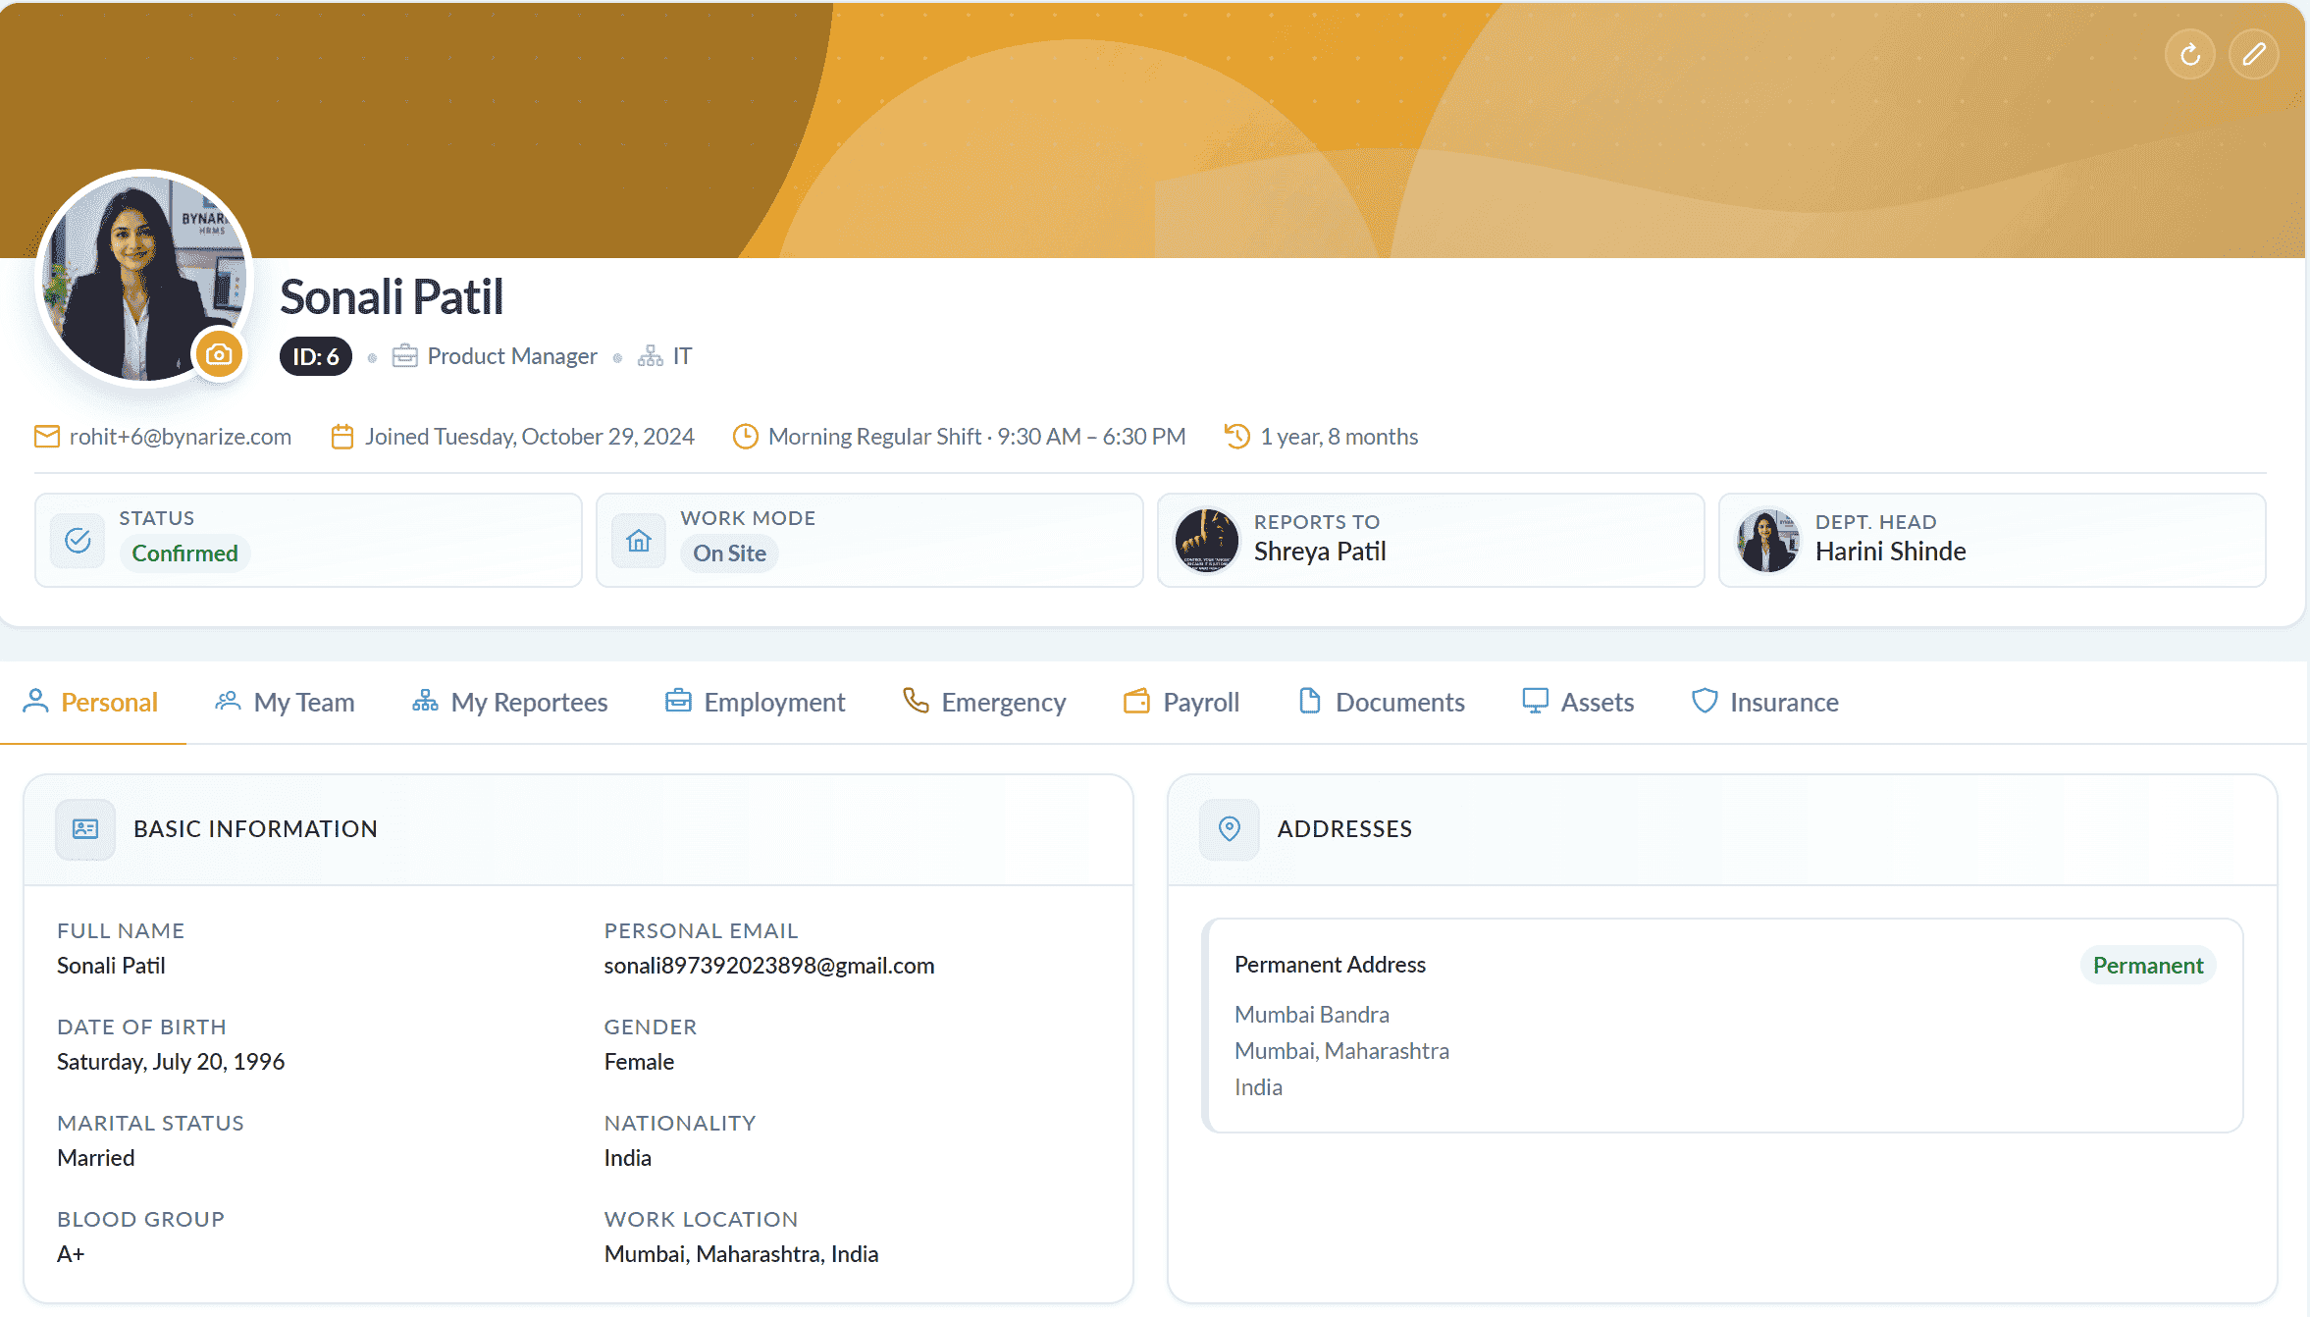Click the briefcase icon beside Product Manager
Screen dimensions: 2310x1317
coord(405,356)
